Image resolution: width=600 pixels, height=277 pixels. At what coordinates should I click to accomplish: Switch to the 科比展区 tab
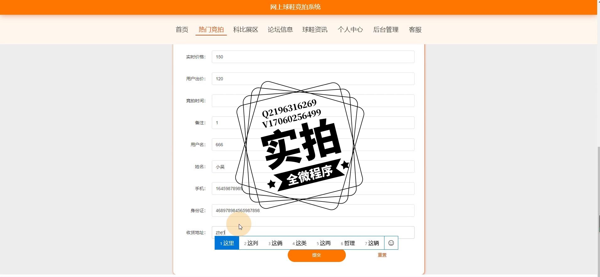[x=246, y=29]
